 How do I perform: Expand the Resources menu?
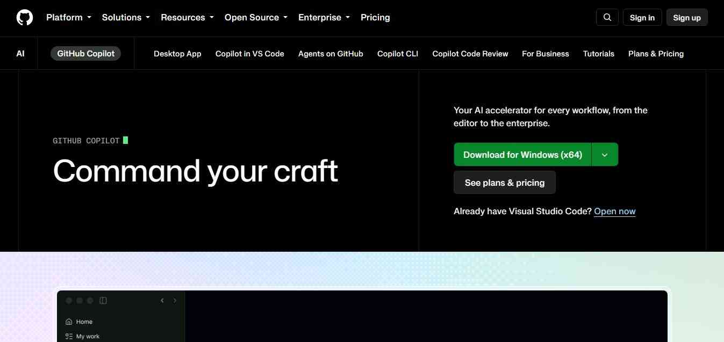click(187, 17)
